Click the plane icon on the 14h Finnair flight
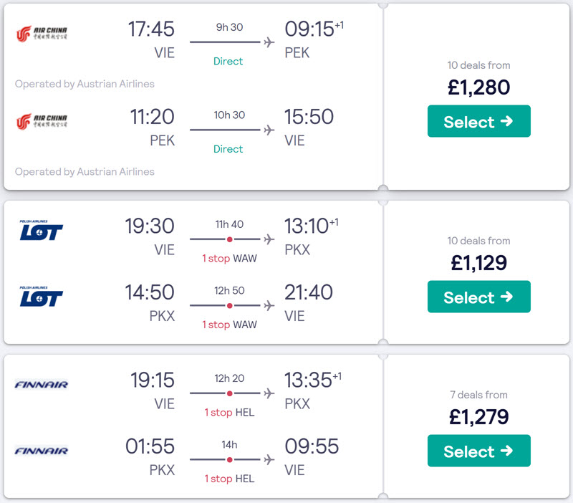 click(x=269, y=459)
